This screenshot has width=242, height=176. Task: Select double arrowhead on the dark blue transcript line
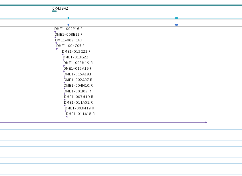tap(176, 25)
